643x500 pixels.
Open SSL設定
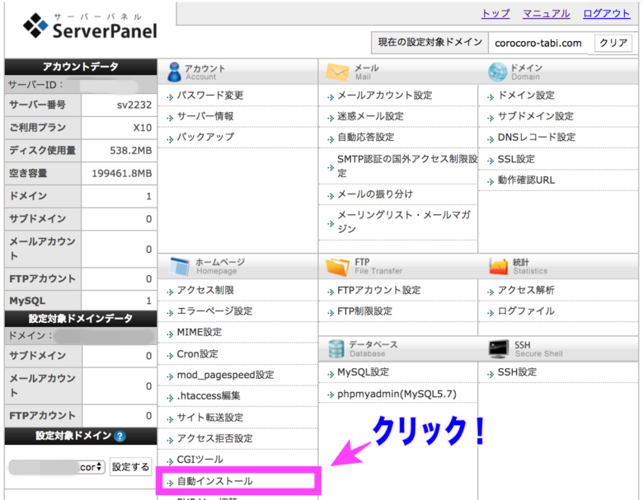point(516,159)
